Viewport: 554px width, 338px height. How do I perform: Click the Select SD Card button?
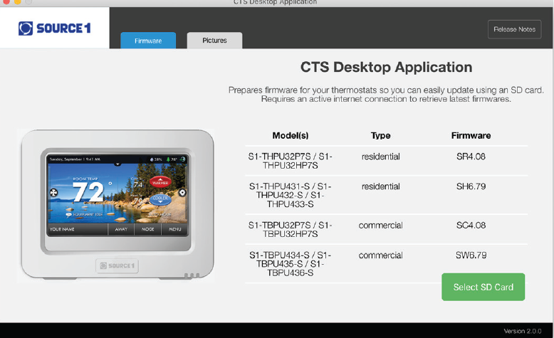coord(483,287)
